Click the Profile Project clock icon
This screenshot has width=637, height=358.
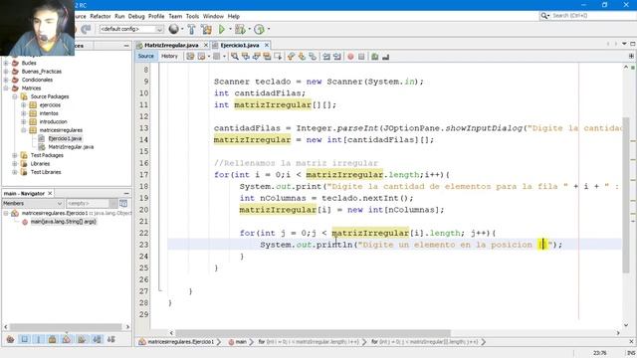259,29
